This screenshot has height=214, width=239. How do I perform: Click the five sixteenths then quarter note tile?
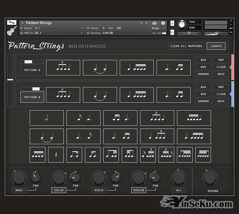coord(194,118)
